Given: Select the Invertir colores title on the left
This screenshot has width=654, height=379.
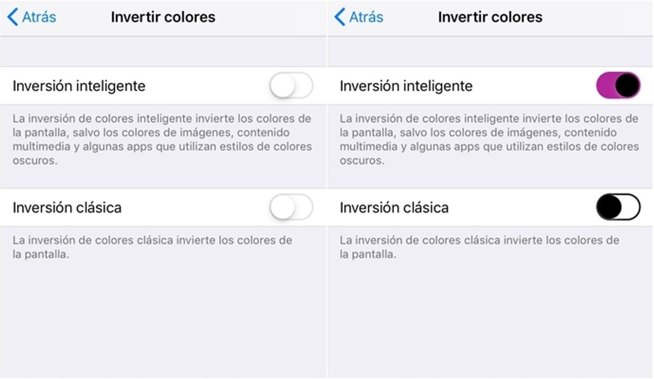Looking at the screenshot, I should click(x=163, y=16).
